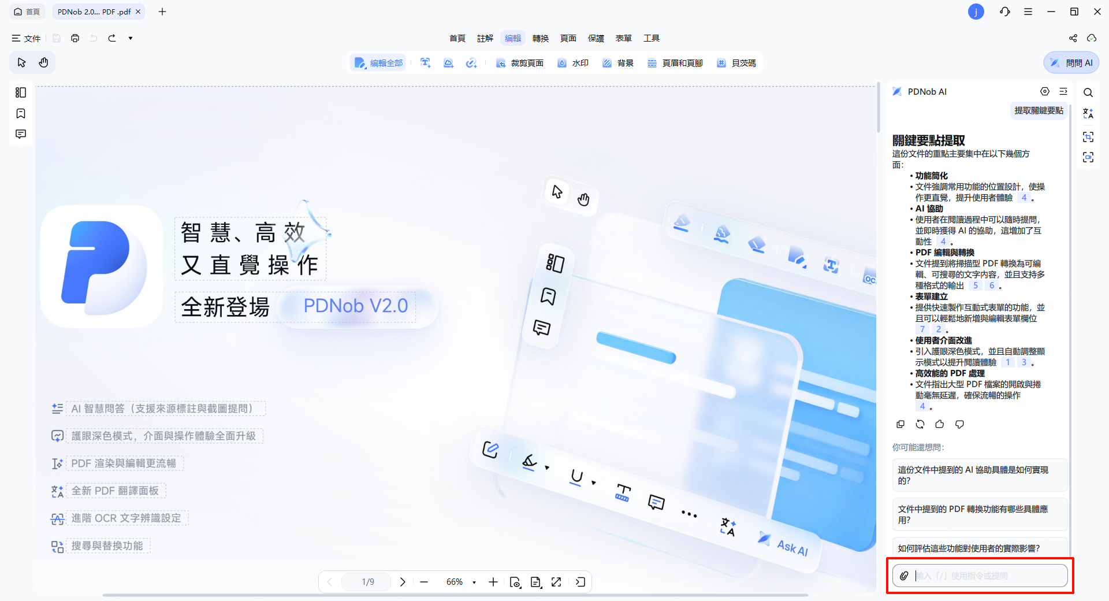
Task: Click the user avatar j icon
Action: pos(976,12)
